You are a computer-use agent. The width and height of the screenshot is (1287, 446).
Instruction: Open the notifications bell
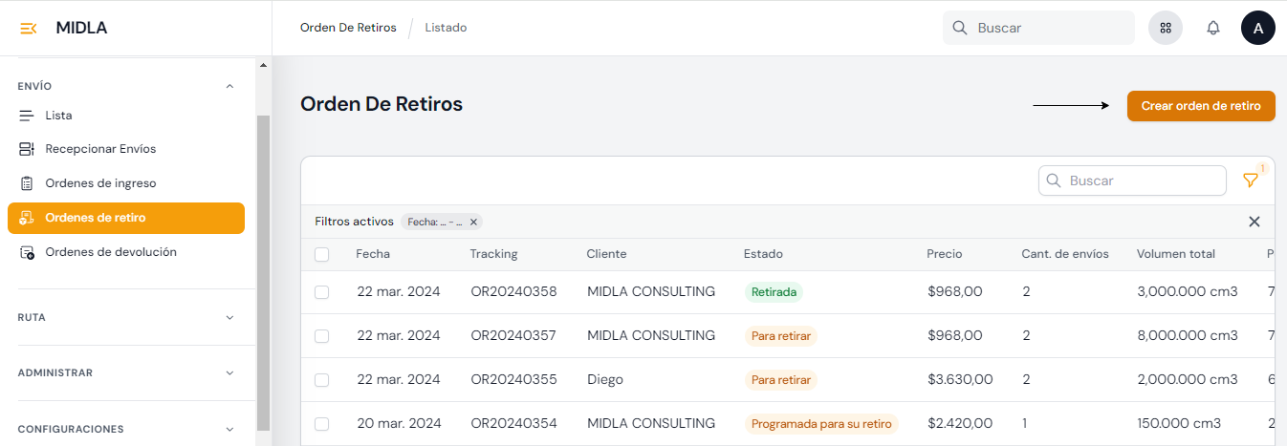[x=1212, y=28]
